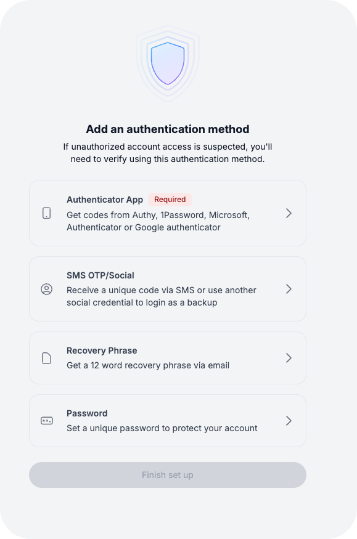Click the Authy, 1Password, Microsoft description text
This screenshot has height=539, width=357.
point(158,221)
